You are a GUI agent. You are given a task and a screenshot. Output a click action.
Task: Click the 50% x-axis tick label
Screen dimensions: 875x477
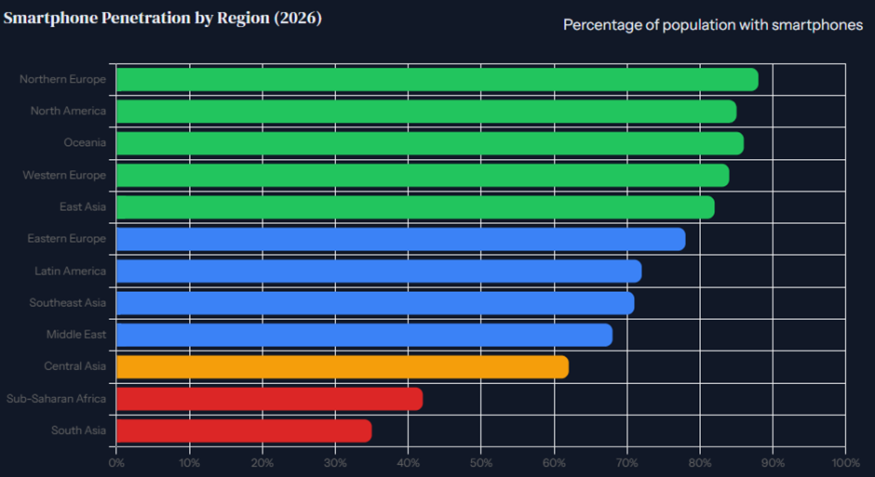coord(480,462)
